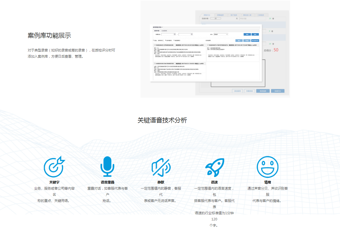
Task: Tick the select-all (全选) checkbox
Action: click(x=153, y=41)
